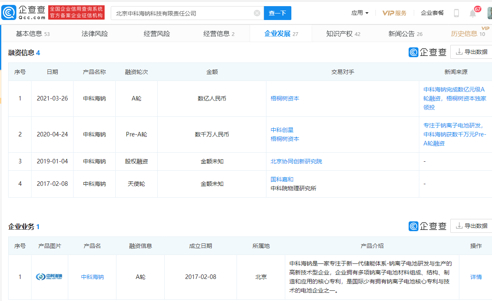This screenshot has height=301, width=492.
Task: Clear search box using the × icon
Action: pos(257,13)
